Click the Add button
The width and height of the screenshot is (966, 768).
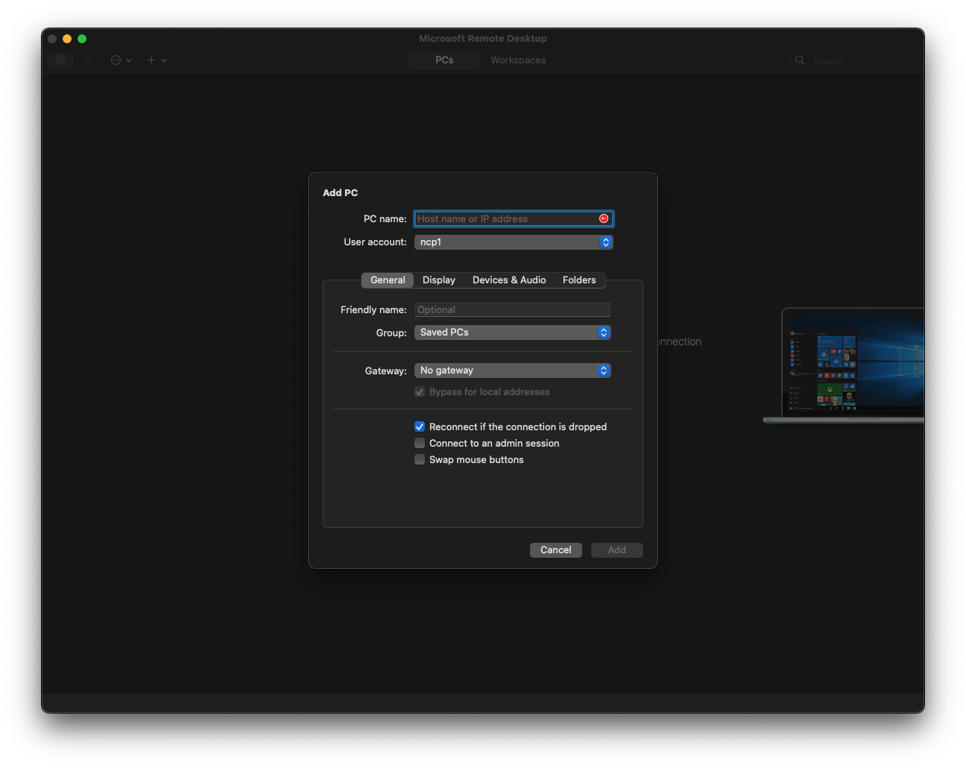click(x=617, y=550)
